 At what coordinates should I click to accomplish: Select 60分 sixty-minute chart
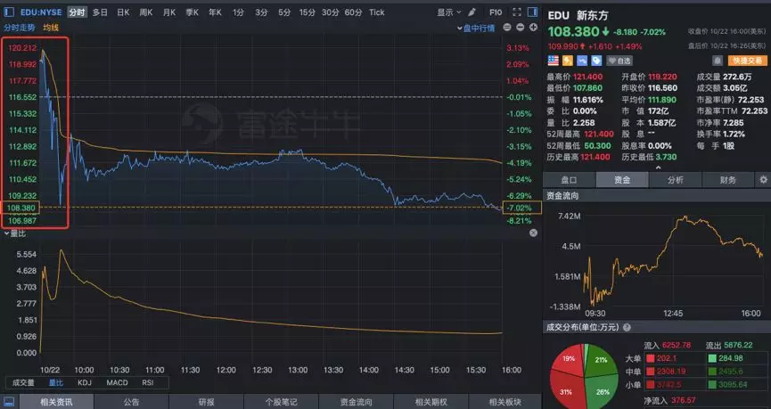353,12
